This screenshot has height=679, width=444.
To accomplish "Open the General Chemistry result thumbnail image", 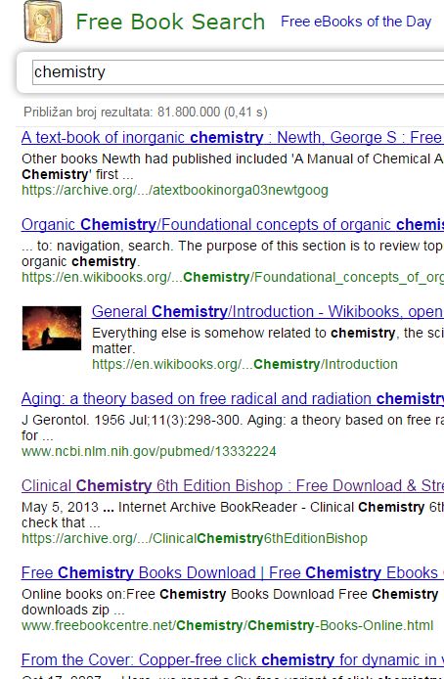I will click(52, 328).
